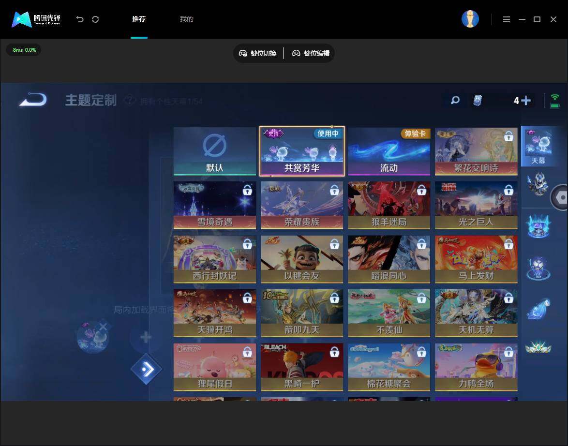Click the plus icon beside 4

pos(525,100)
